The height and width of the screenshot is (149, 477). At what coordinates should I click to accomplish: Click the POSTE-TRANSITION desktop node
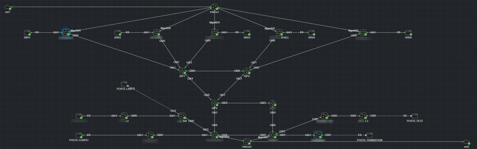pyautogui.click(x=369, y=135)
